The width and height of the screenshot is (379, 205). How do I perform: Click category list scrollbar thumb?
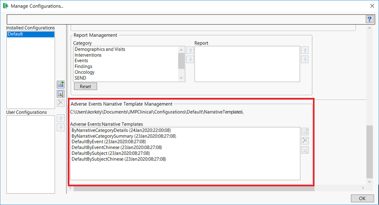181,61
